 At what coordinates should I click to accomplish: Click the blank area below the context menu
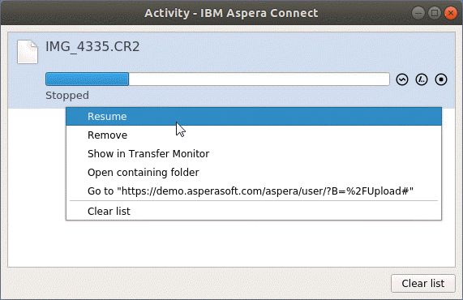231,243
